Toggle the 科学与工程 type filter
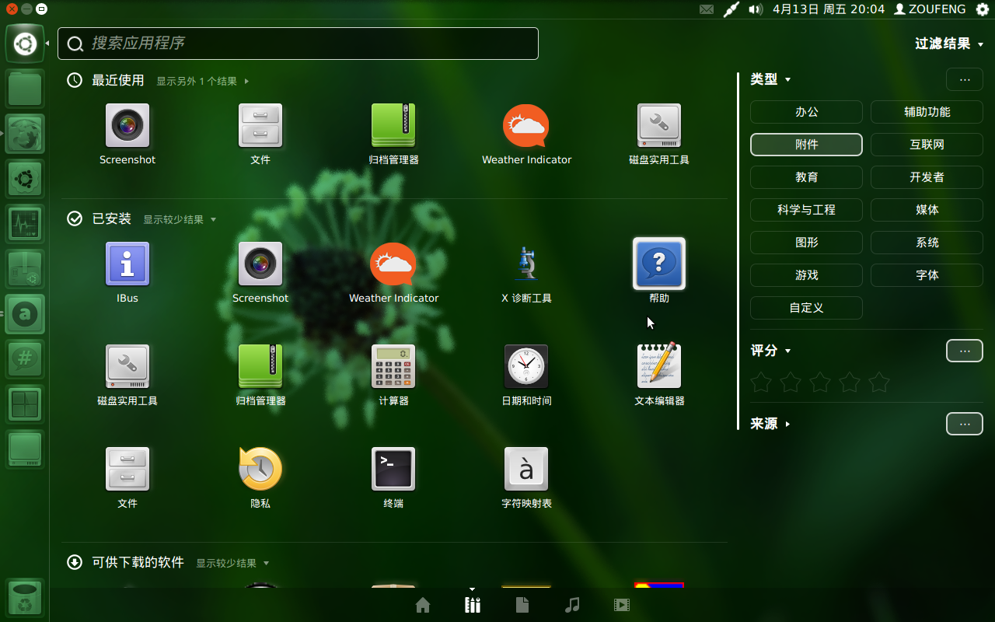 point(806,210)
